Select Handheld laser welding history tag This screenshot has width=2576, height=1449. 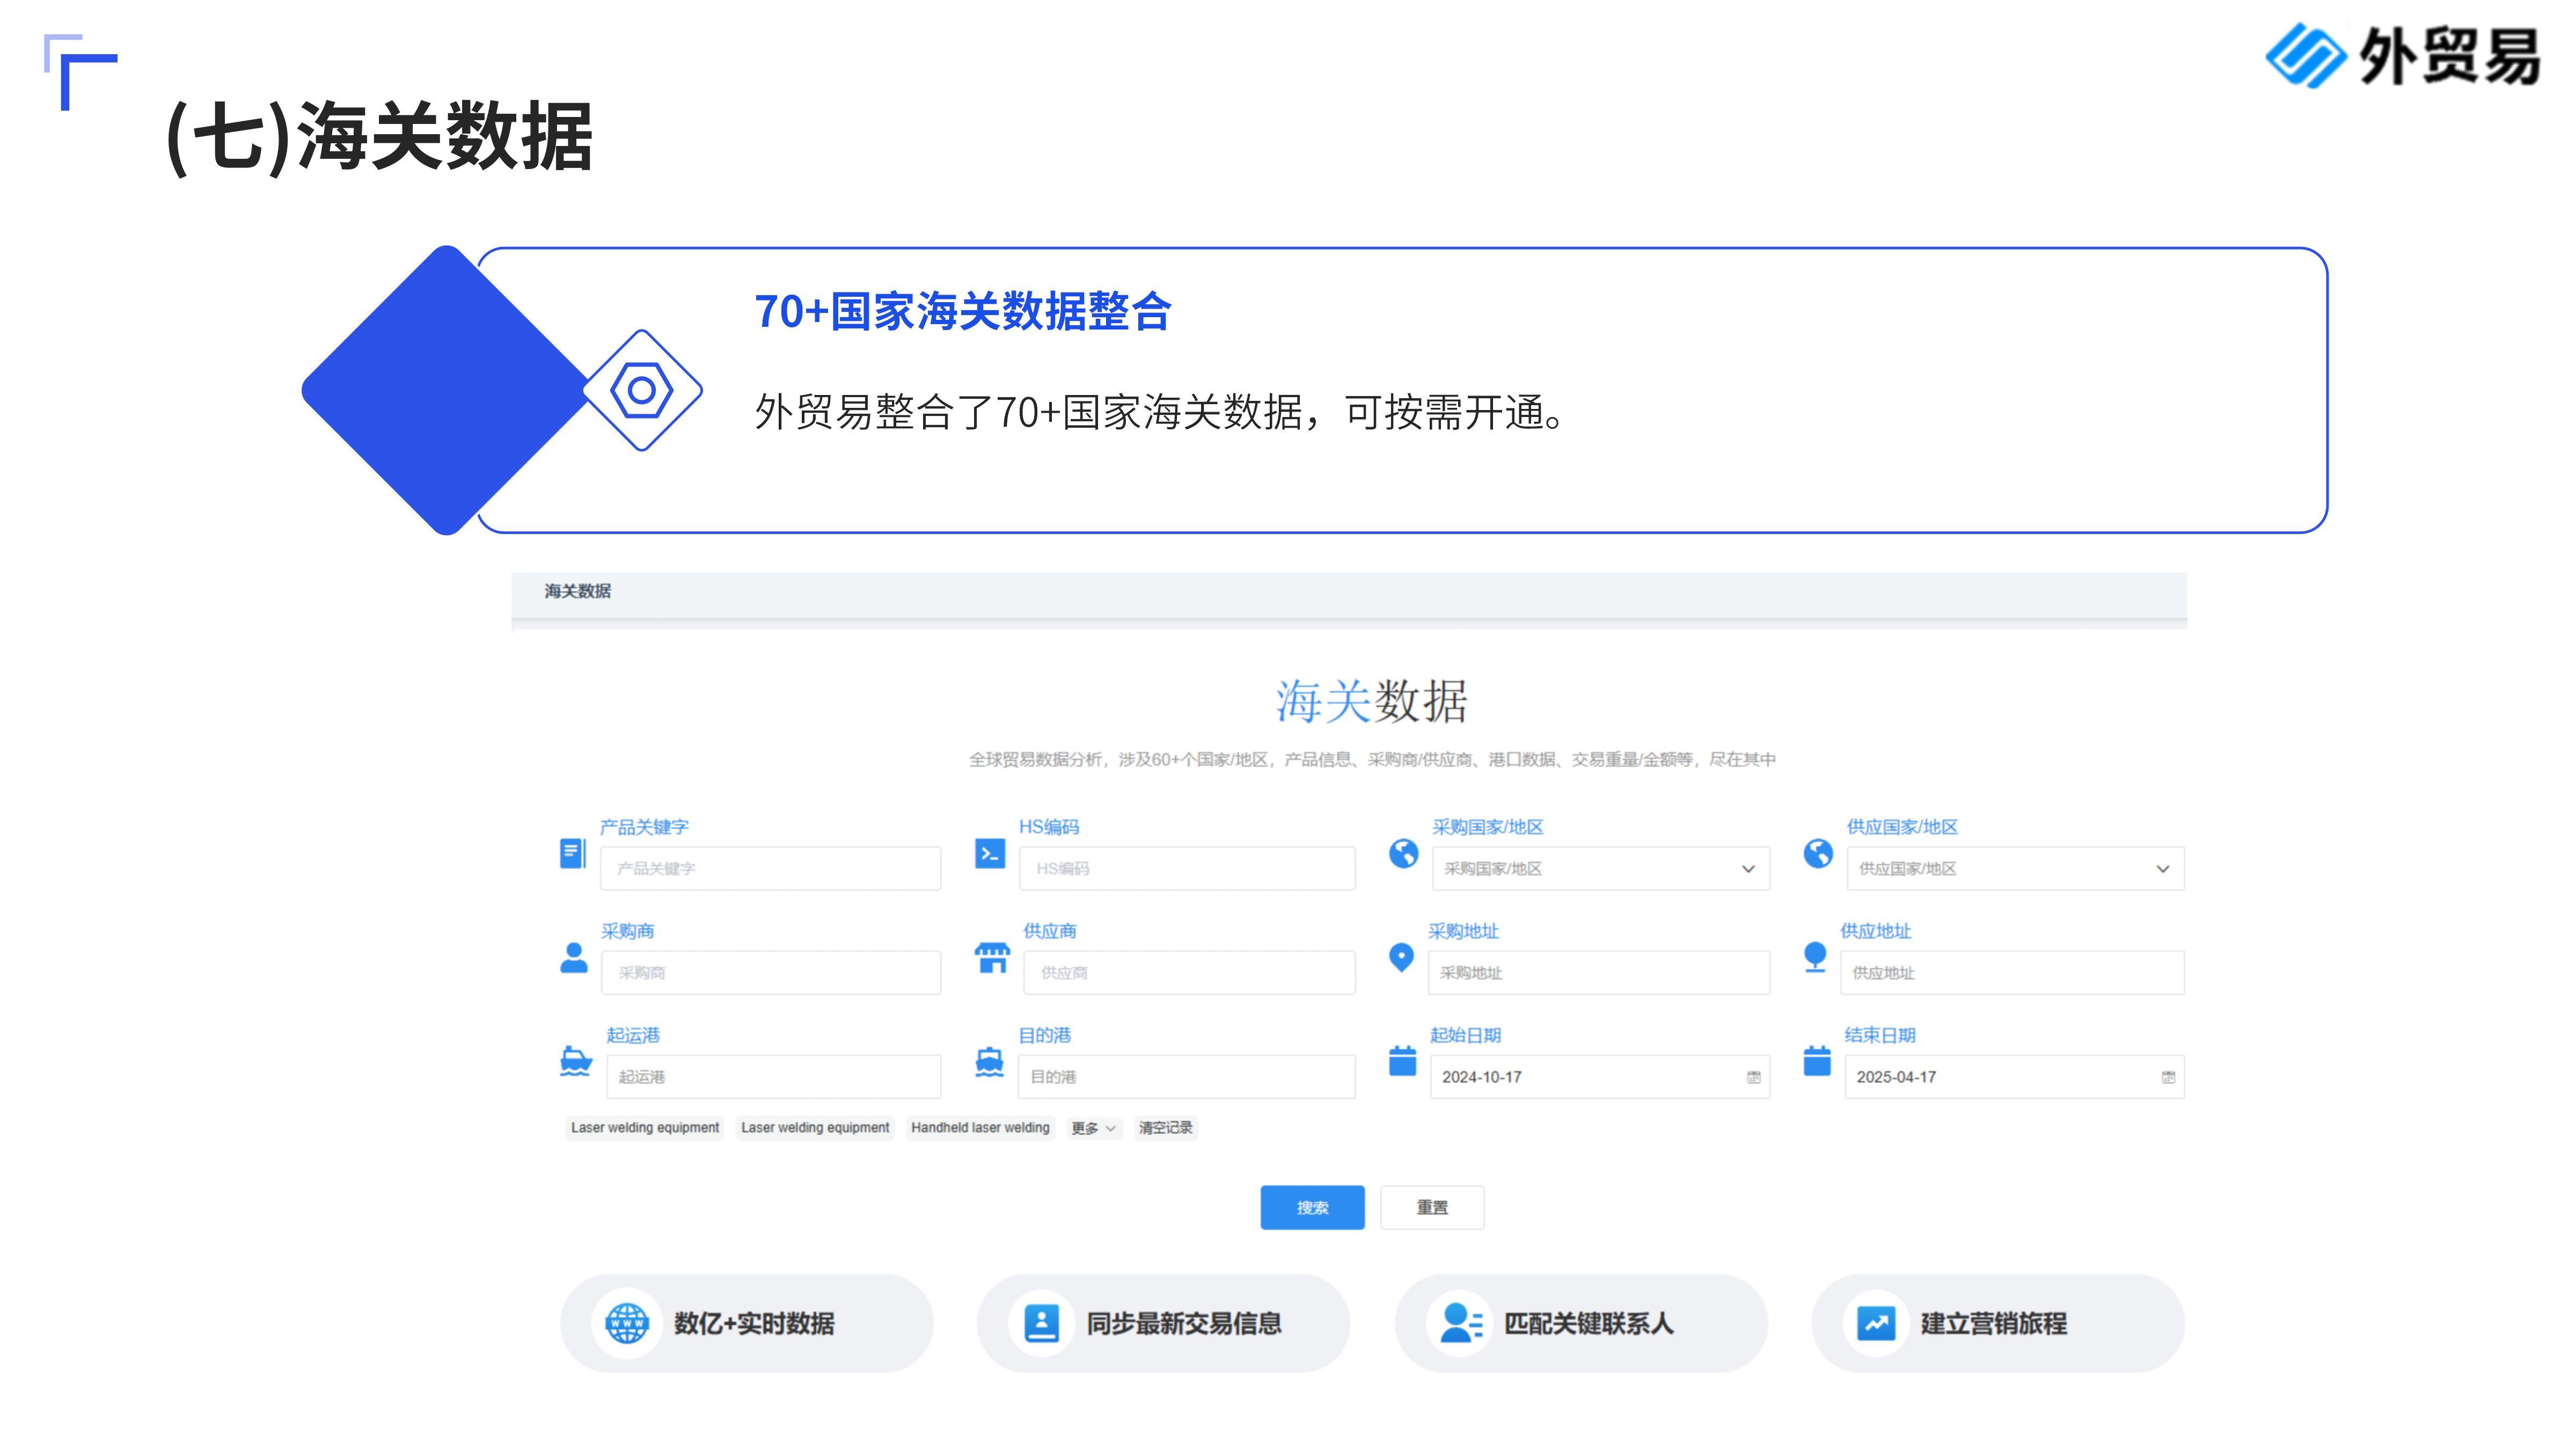[980, 1128]
